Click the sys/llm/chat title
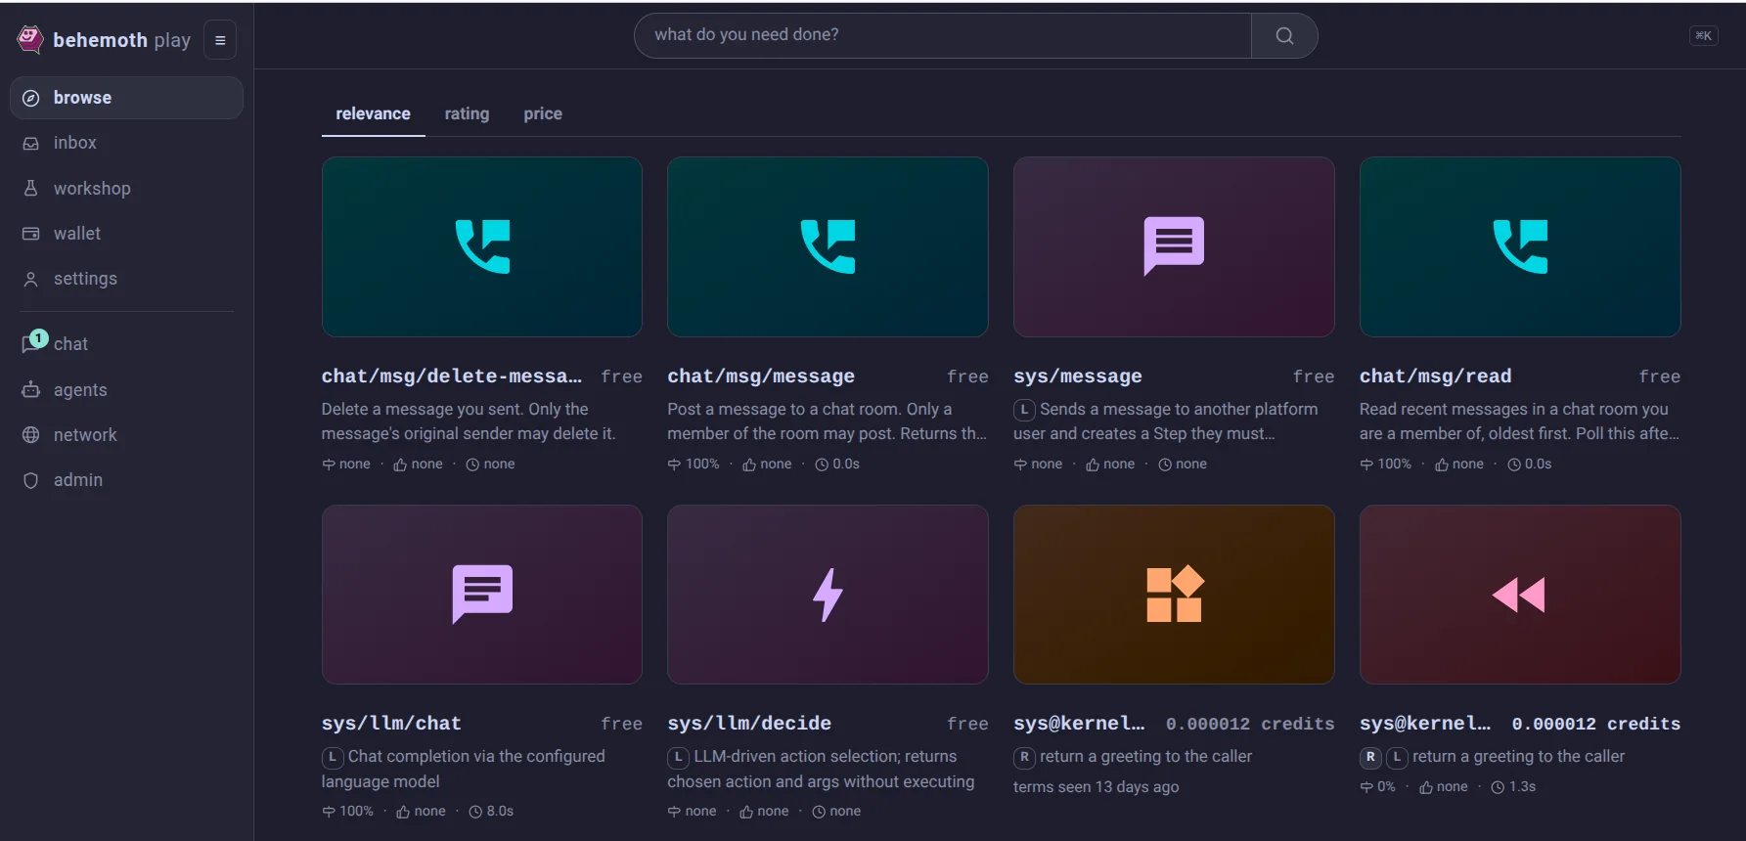 (391, 724)
